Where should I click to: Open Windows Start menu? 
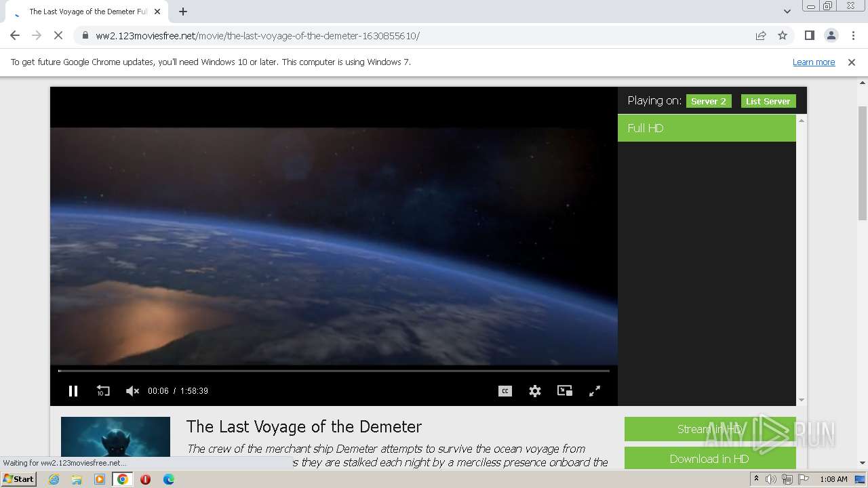point(18,479)
